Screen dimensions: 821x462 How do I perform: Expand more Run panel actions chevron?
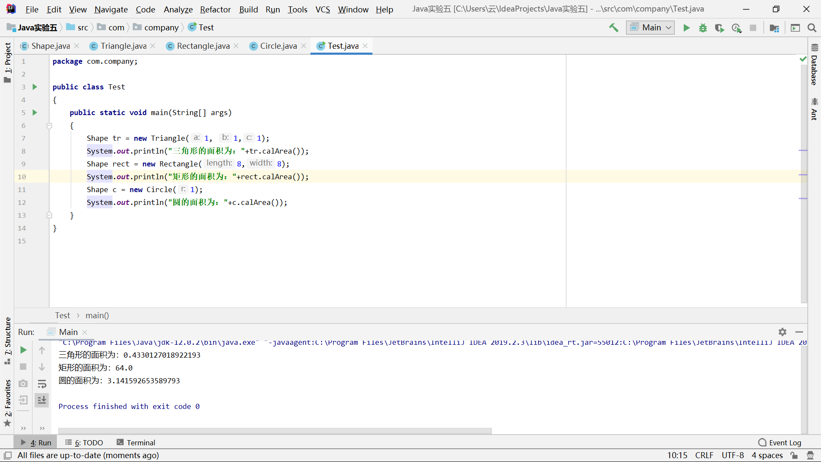coord(24,428)
